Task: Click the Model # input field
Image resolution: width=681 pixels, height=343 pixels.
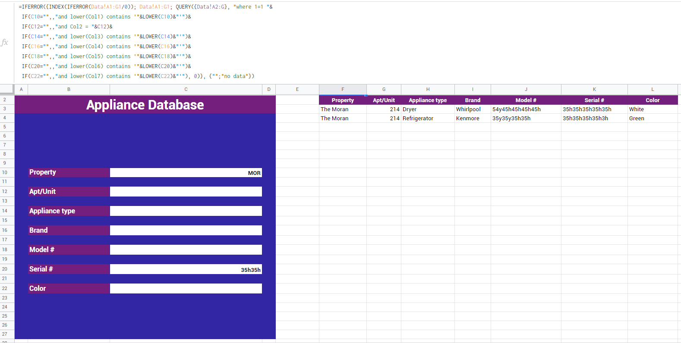Action: point(186,249)
